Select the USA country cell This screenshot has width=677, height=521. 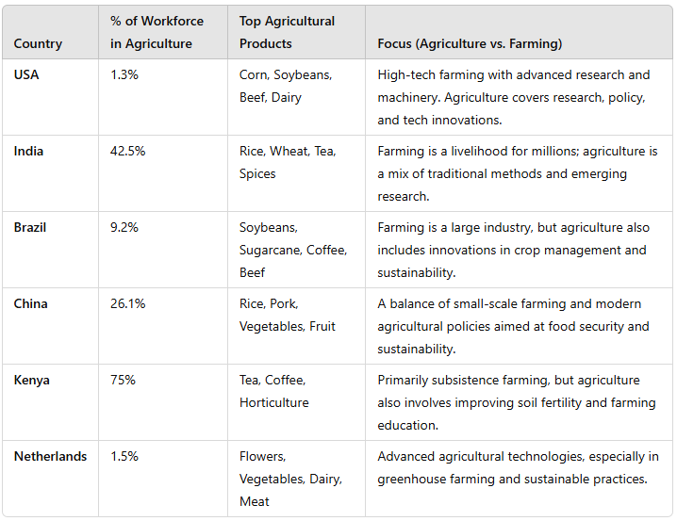tap(27, 74)
